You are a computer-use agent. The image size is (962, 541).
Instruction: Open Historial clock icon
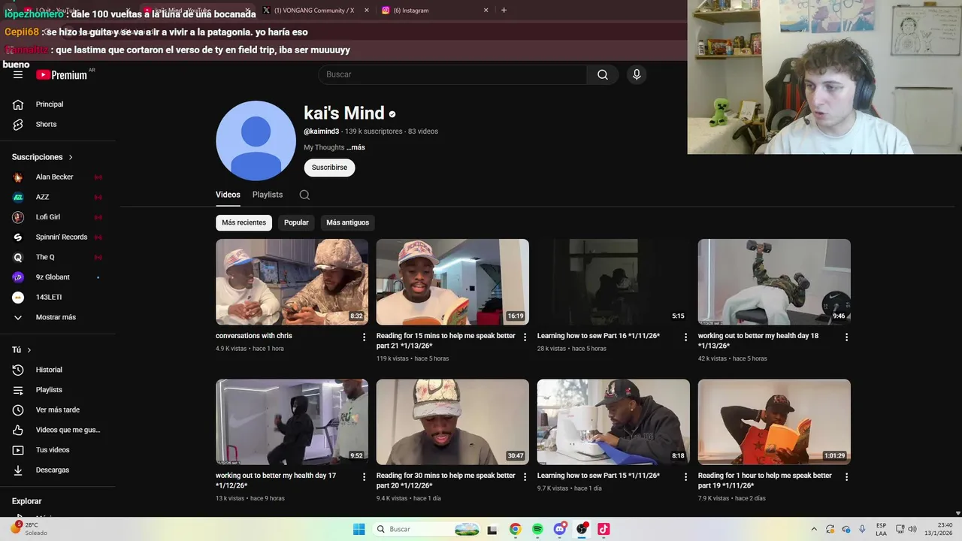pos(18,370)
